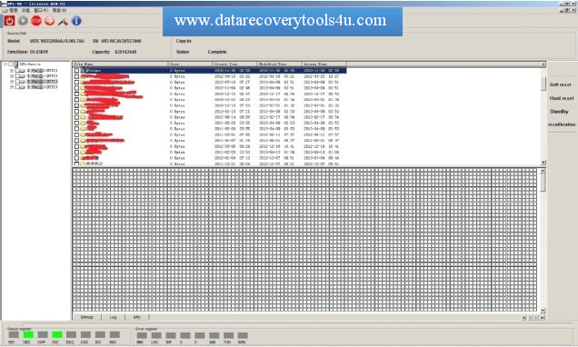This screenshot has height=347, width=578.
Task: Click the Soft reset button
Action: (560, 84)
